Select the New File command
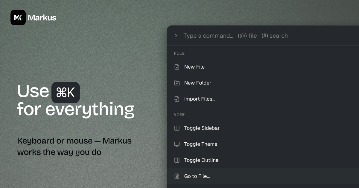This screenshot has height=188, width=359. (x=263, y=67)
